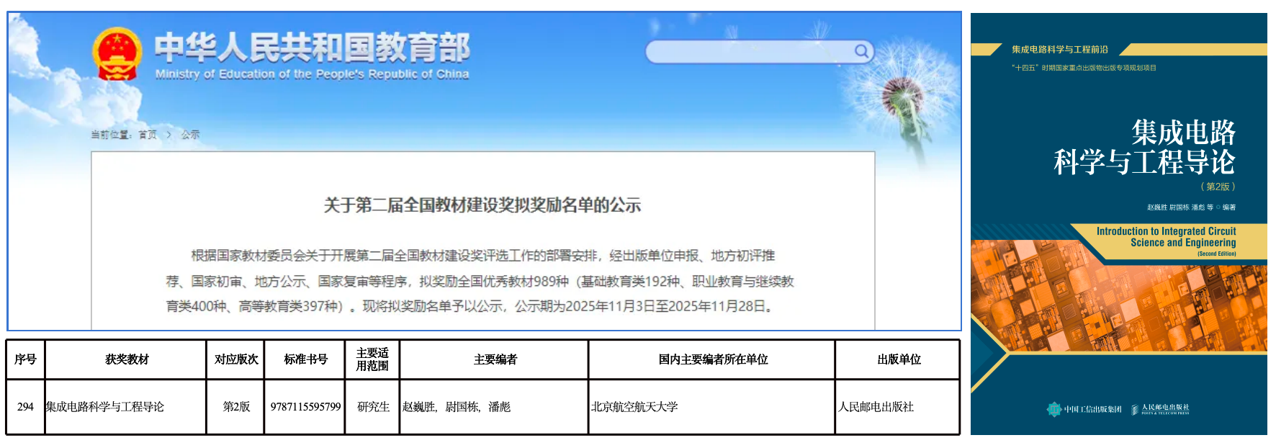Click the 标准书号 column header
Screen dimensions: 1276x448
[x=305, y=359]
